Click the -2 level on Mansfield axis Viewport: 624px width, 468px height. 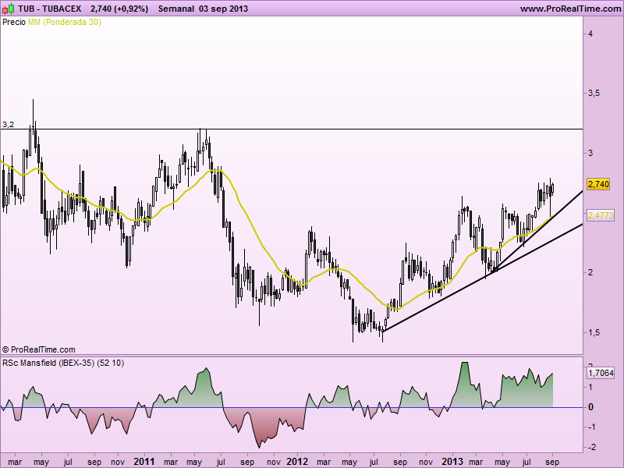click(x=592, y=447)
